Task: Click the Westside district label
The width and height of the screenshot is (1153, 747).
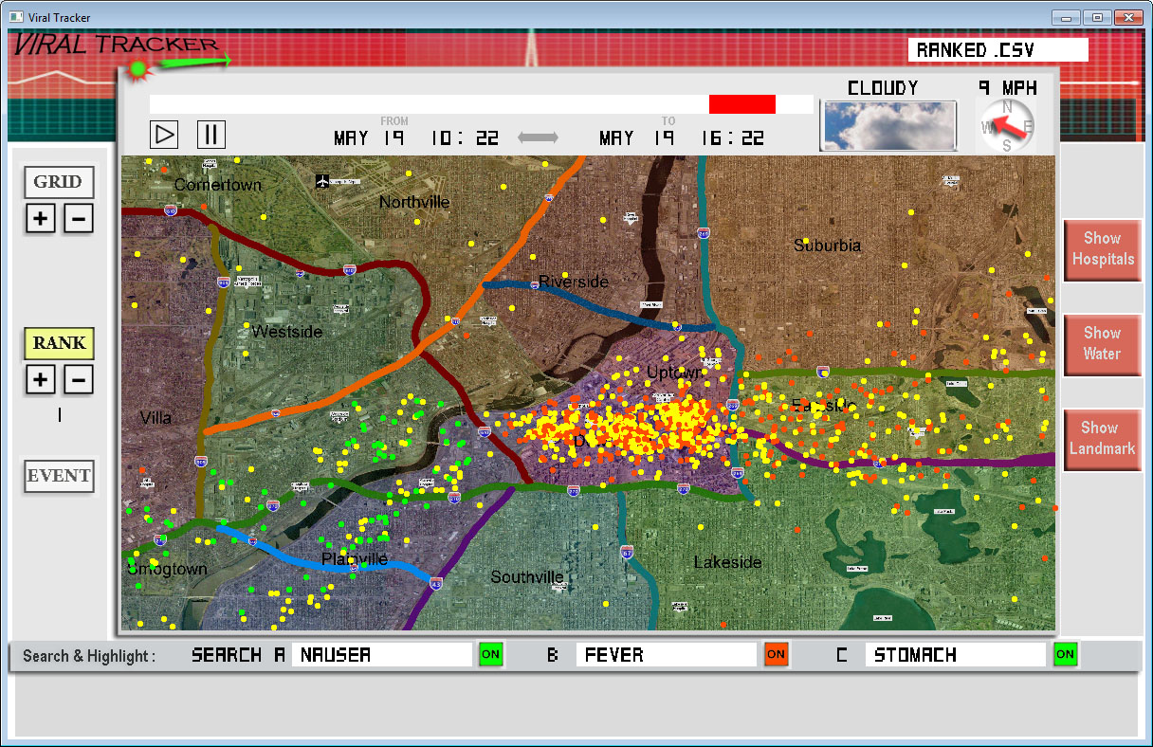Action: tap(287, 332)
